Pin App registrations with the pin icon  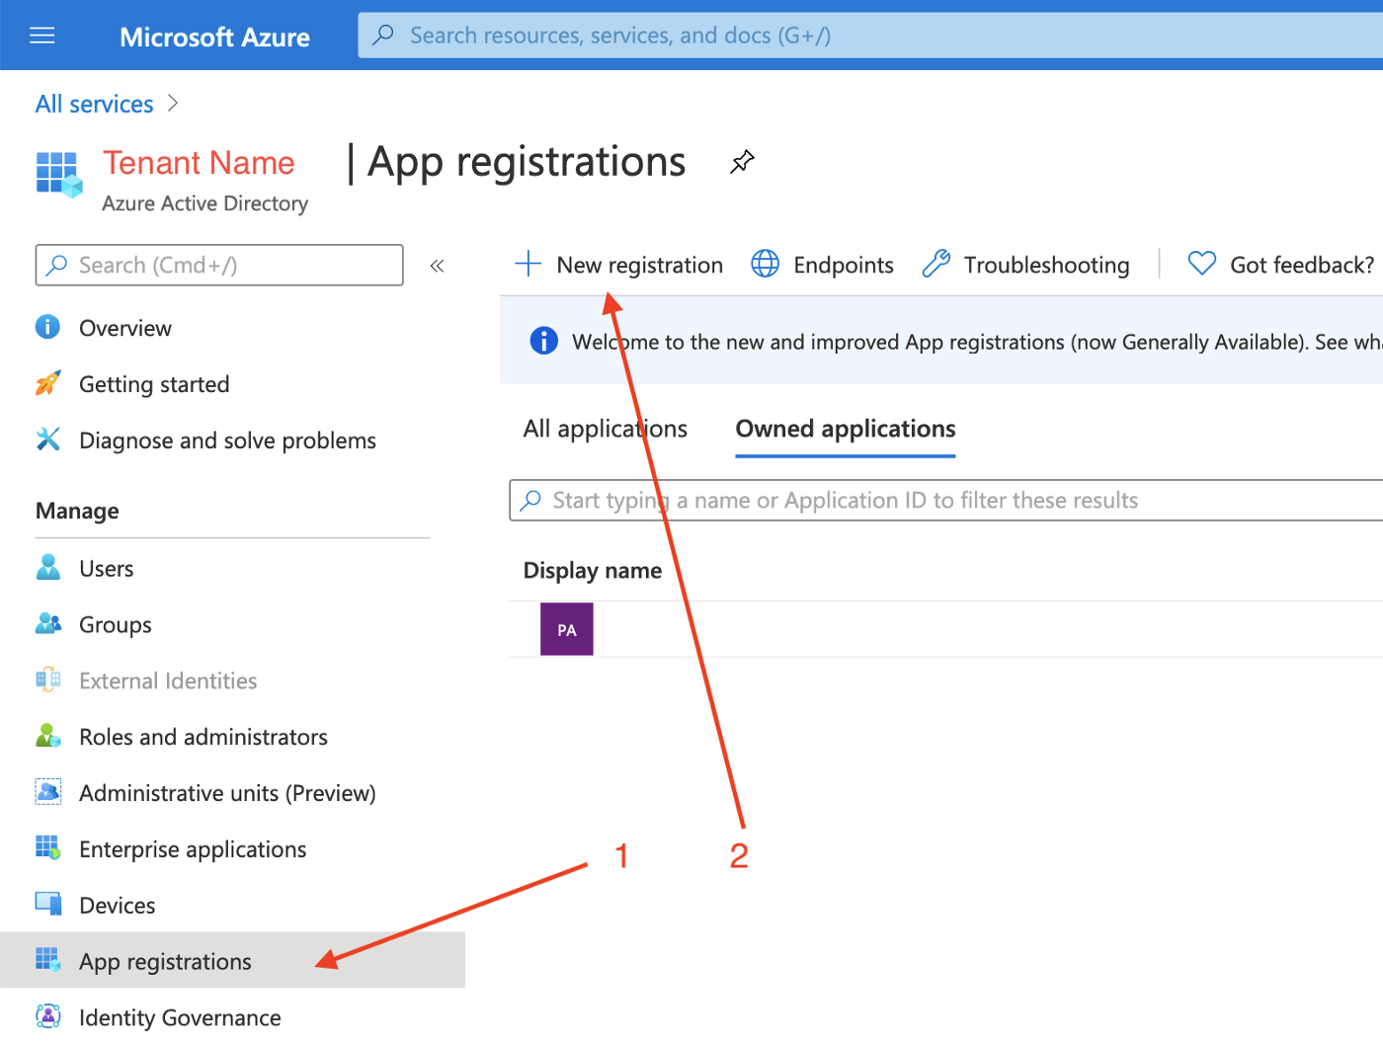pyautogui.click(x=742, y=162)
